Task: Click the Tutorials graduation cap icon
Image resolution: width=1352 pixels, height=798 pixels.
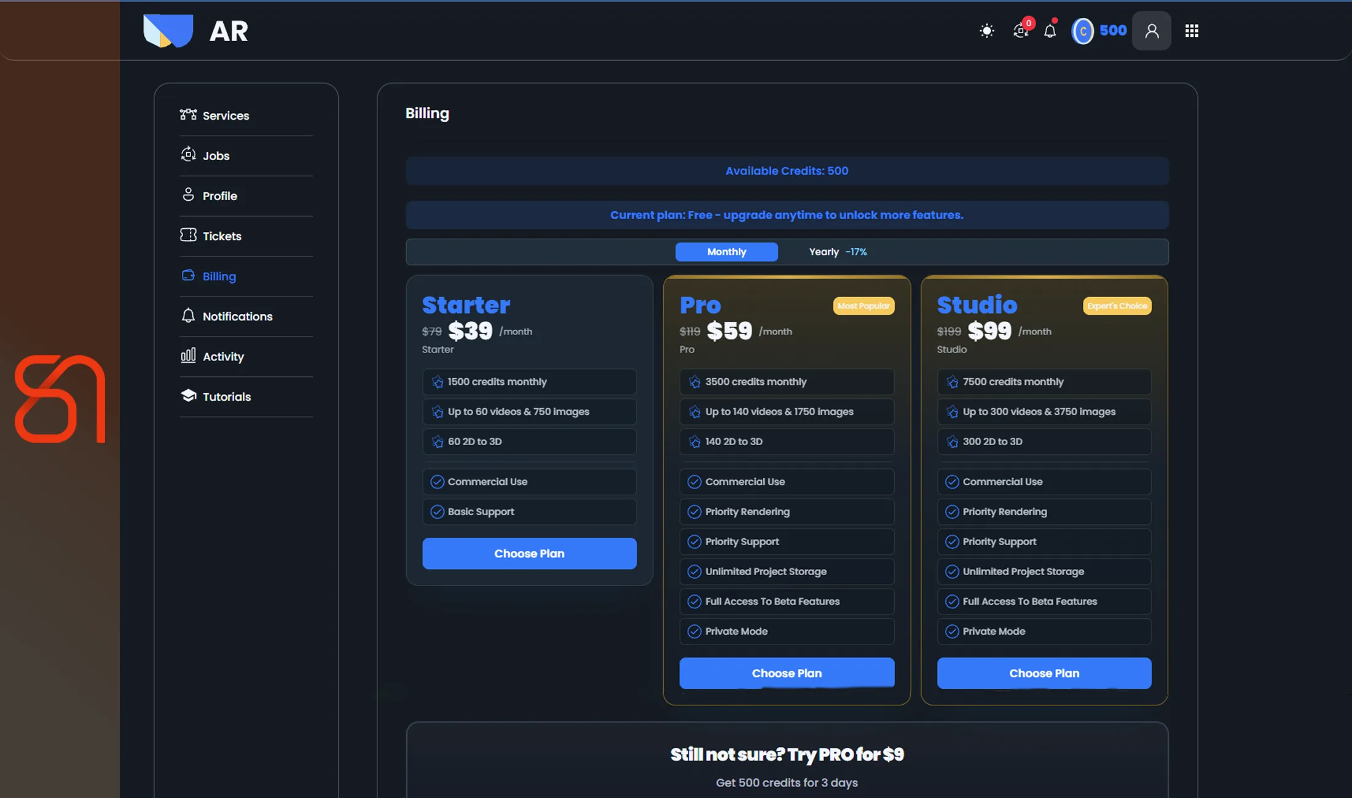Action: pos(188,395)
